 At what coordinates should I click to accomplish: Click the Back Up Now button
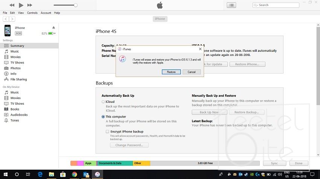click(209, 112)
